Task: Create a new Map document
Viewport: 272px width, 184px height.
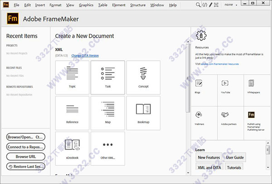Action: click(x=108, y=113)
